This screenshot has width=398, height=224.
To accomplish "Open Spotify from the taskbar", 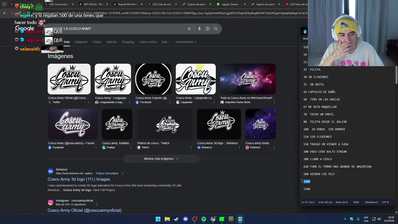I will tap(204, 219).
